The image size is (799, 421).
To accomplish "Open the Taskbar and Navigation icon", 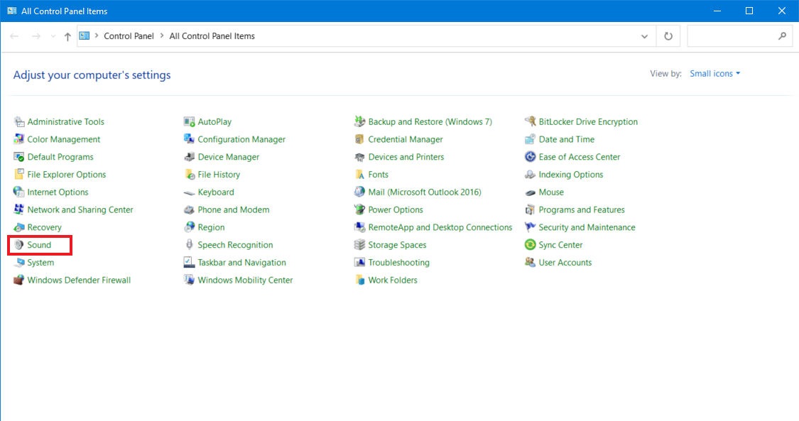I will point(189,263).
